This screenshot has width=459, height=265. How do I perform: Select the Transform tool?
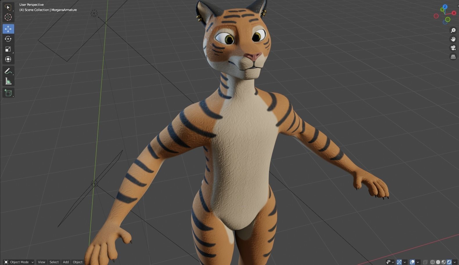pyautogui.click(x=8, y=59)
